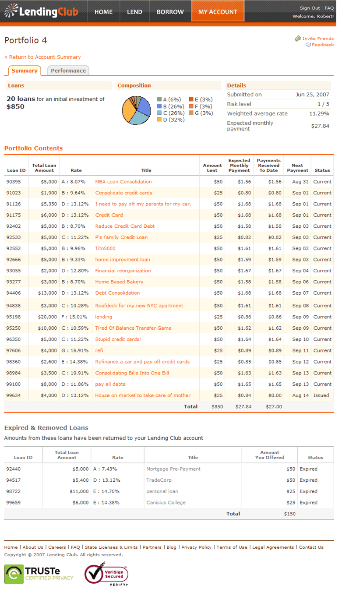Open the Debt Consolidation loan
342x589 pixels.
tap(117, 293)
